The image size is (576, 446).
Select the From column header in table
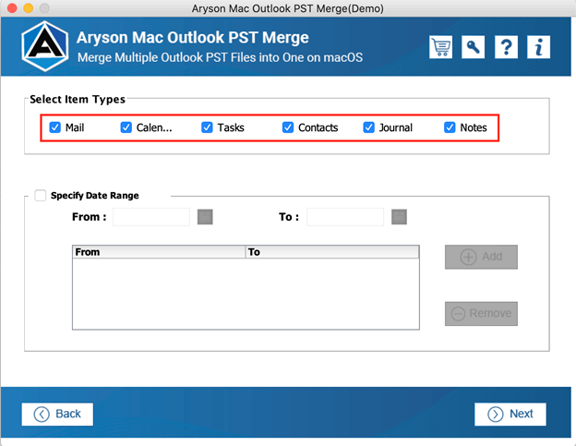coord(159,252)
